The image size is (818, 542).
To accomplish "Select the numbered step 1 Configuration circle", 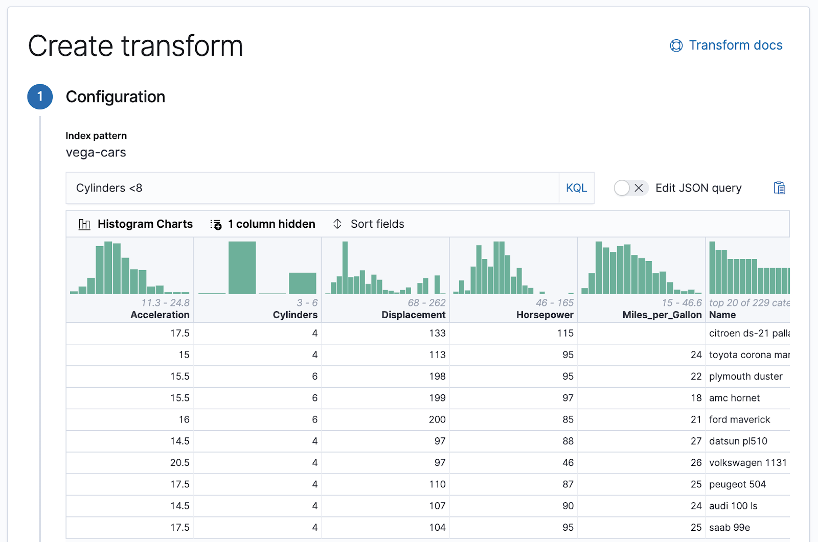I will coord(39,97).
